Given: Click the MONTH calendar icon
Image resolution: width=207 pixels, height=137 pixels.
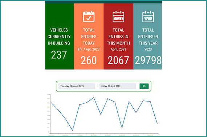Looking at the screenshot, I should pos(118,17).
